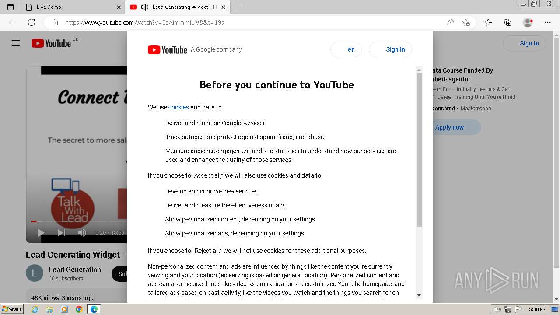The height and width of the screenshot is (315, 560).
Task: Play the video
Action: pyautogui.click(x=41, y=233)
